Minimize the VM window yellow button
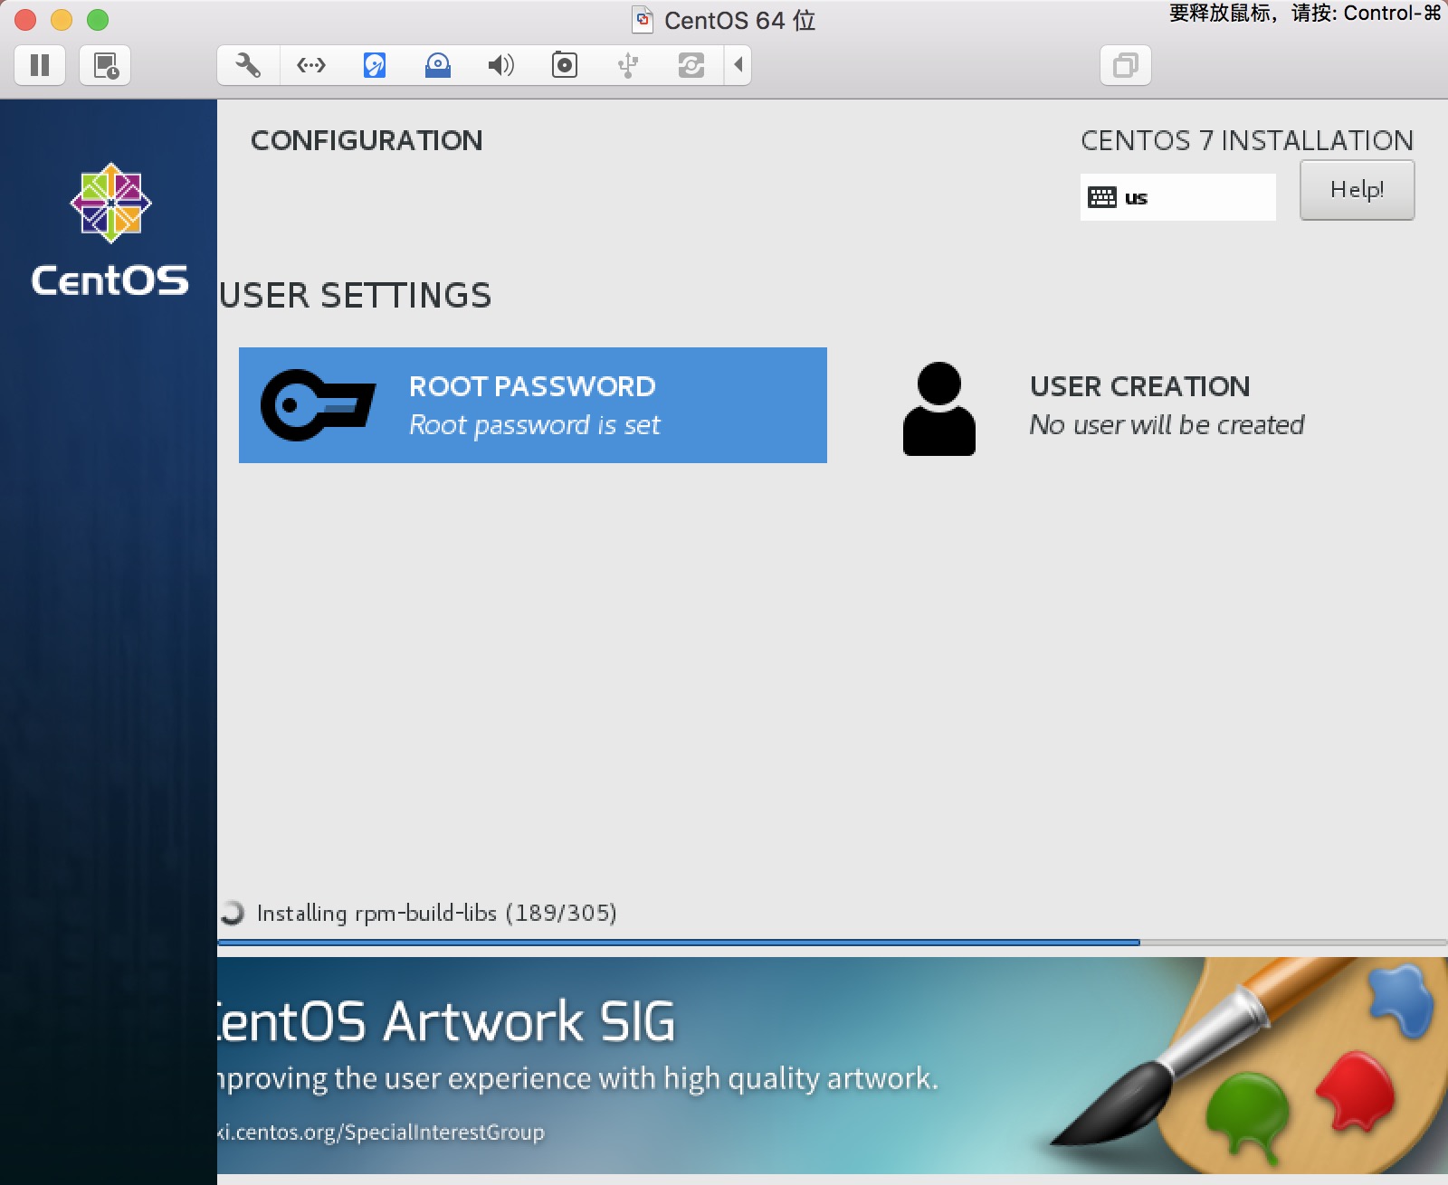The width and height of the screenshot is (1448, 1185). pyautogui.click(x=62, y=19)
